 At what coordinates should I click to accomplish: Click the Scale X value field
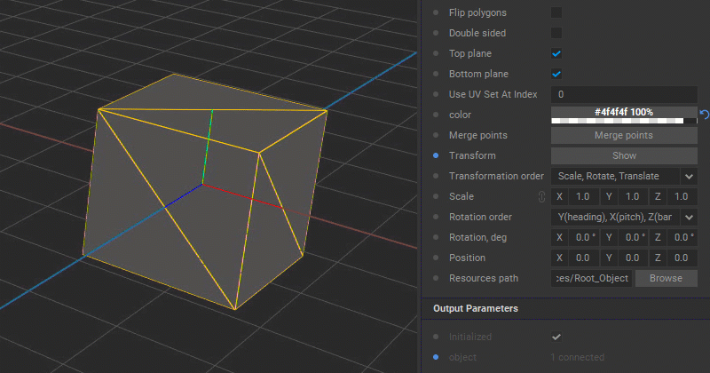(x=584, y=196)
